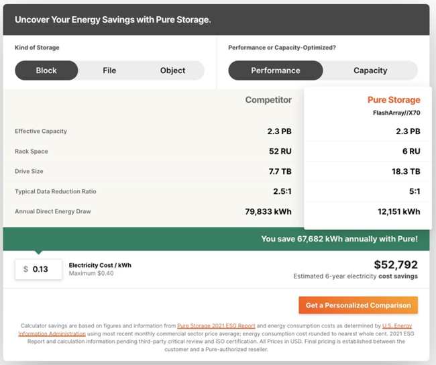Screen dimensions: 436x365
Task: Click the Competitor column heading
Action: [x=268, y=100]
